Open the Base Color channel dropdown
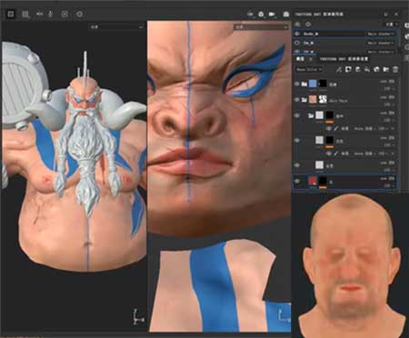This screenshot has height=338, width=409. click(309, 69)
